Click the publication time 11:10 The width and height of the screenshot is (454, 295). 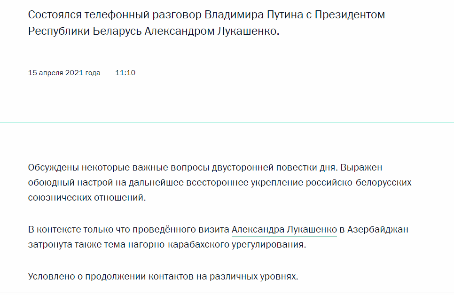click(x=125, y=73)
